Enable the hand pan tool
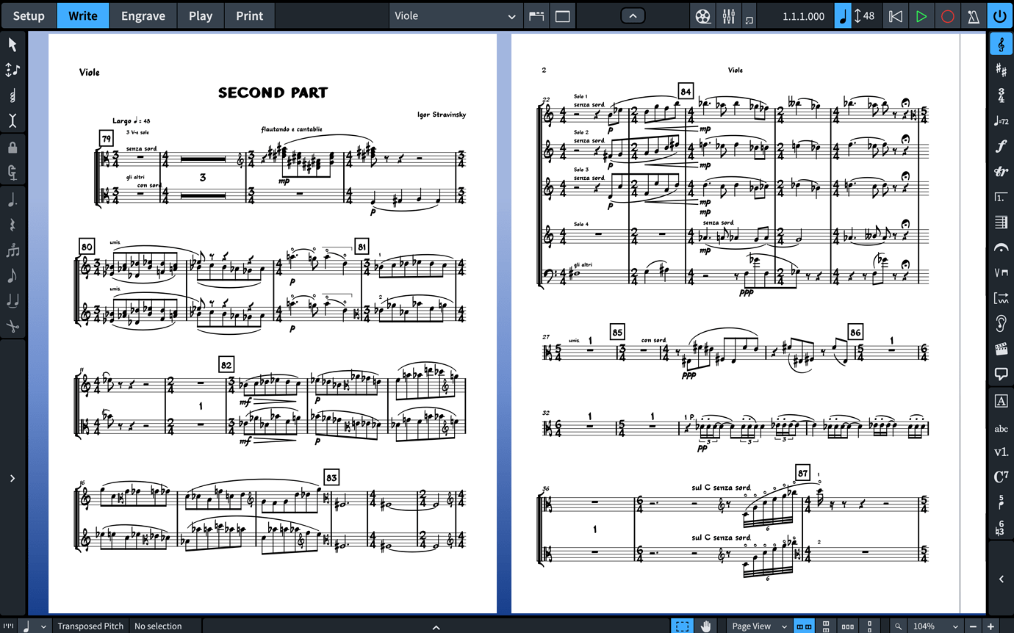 pos(705,626)
